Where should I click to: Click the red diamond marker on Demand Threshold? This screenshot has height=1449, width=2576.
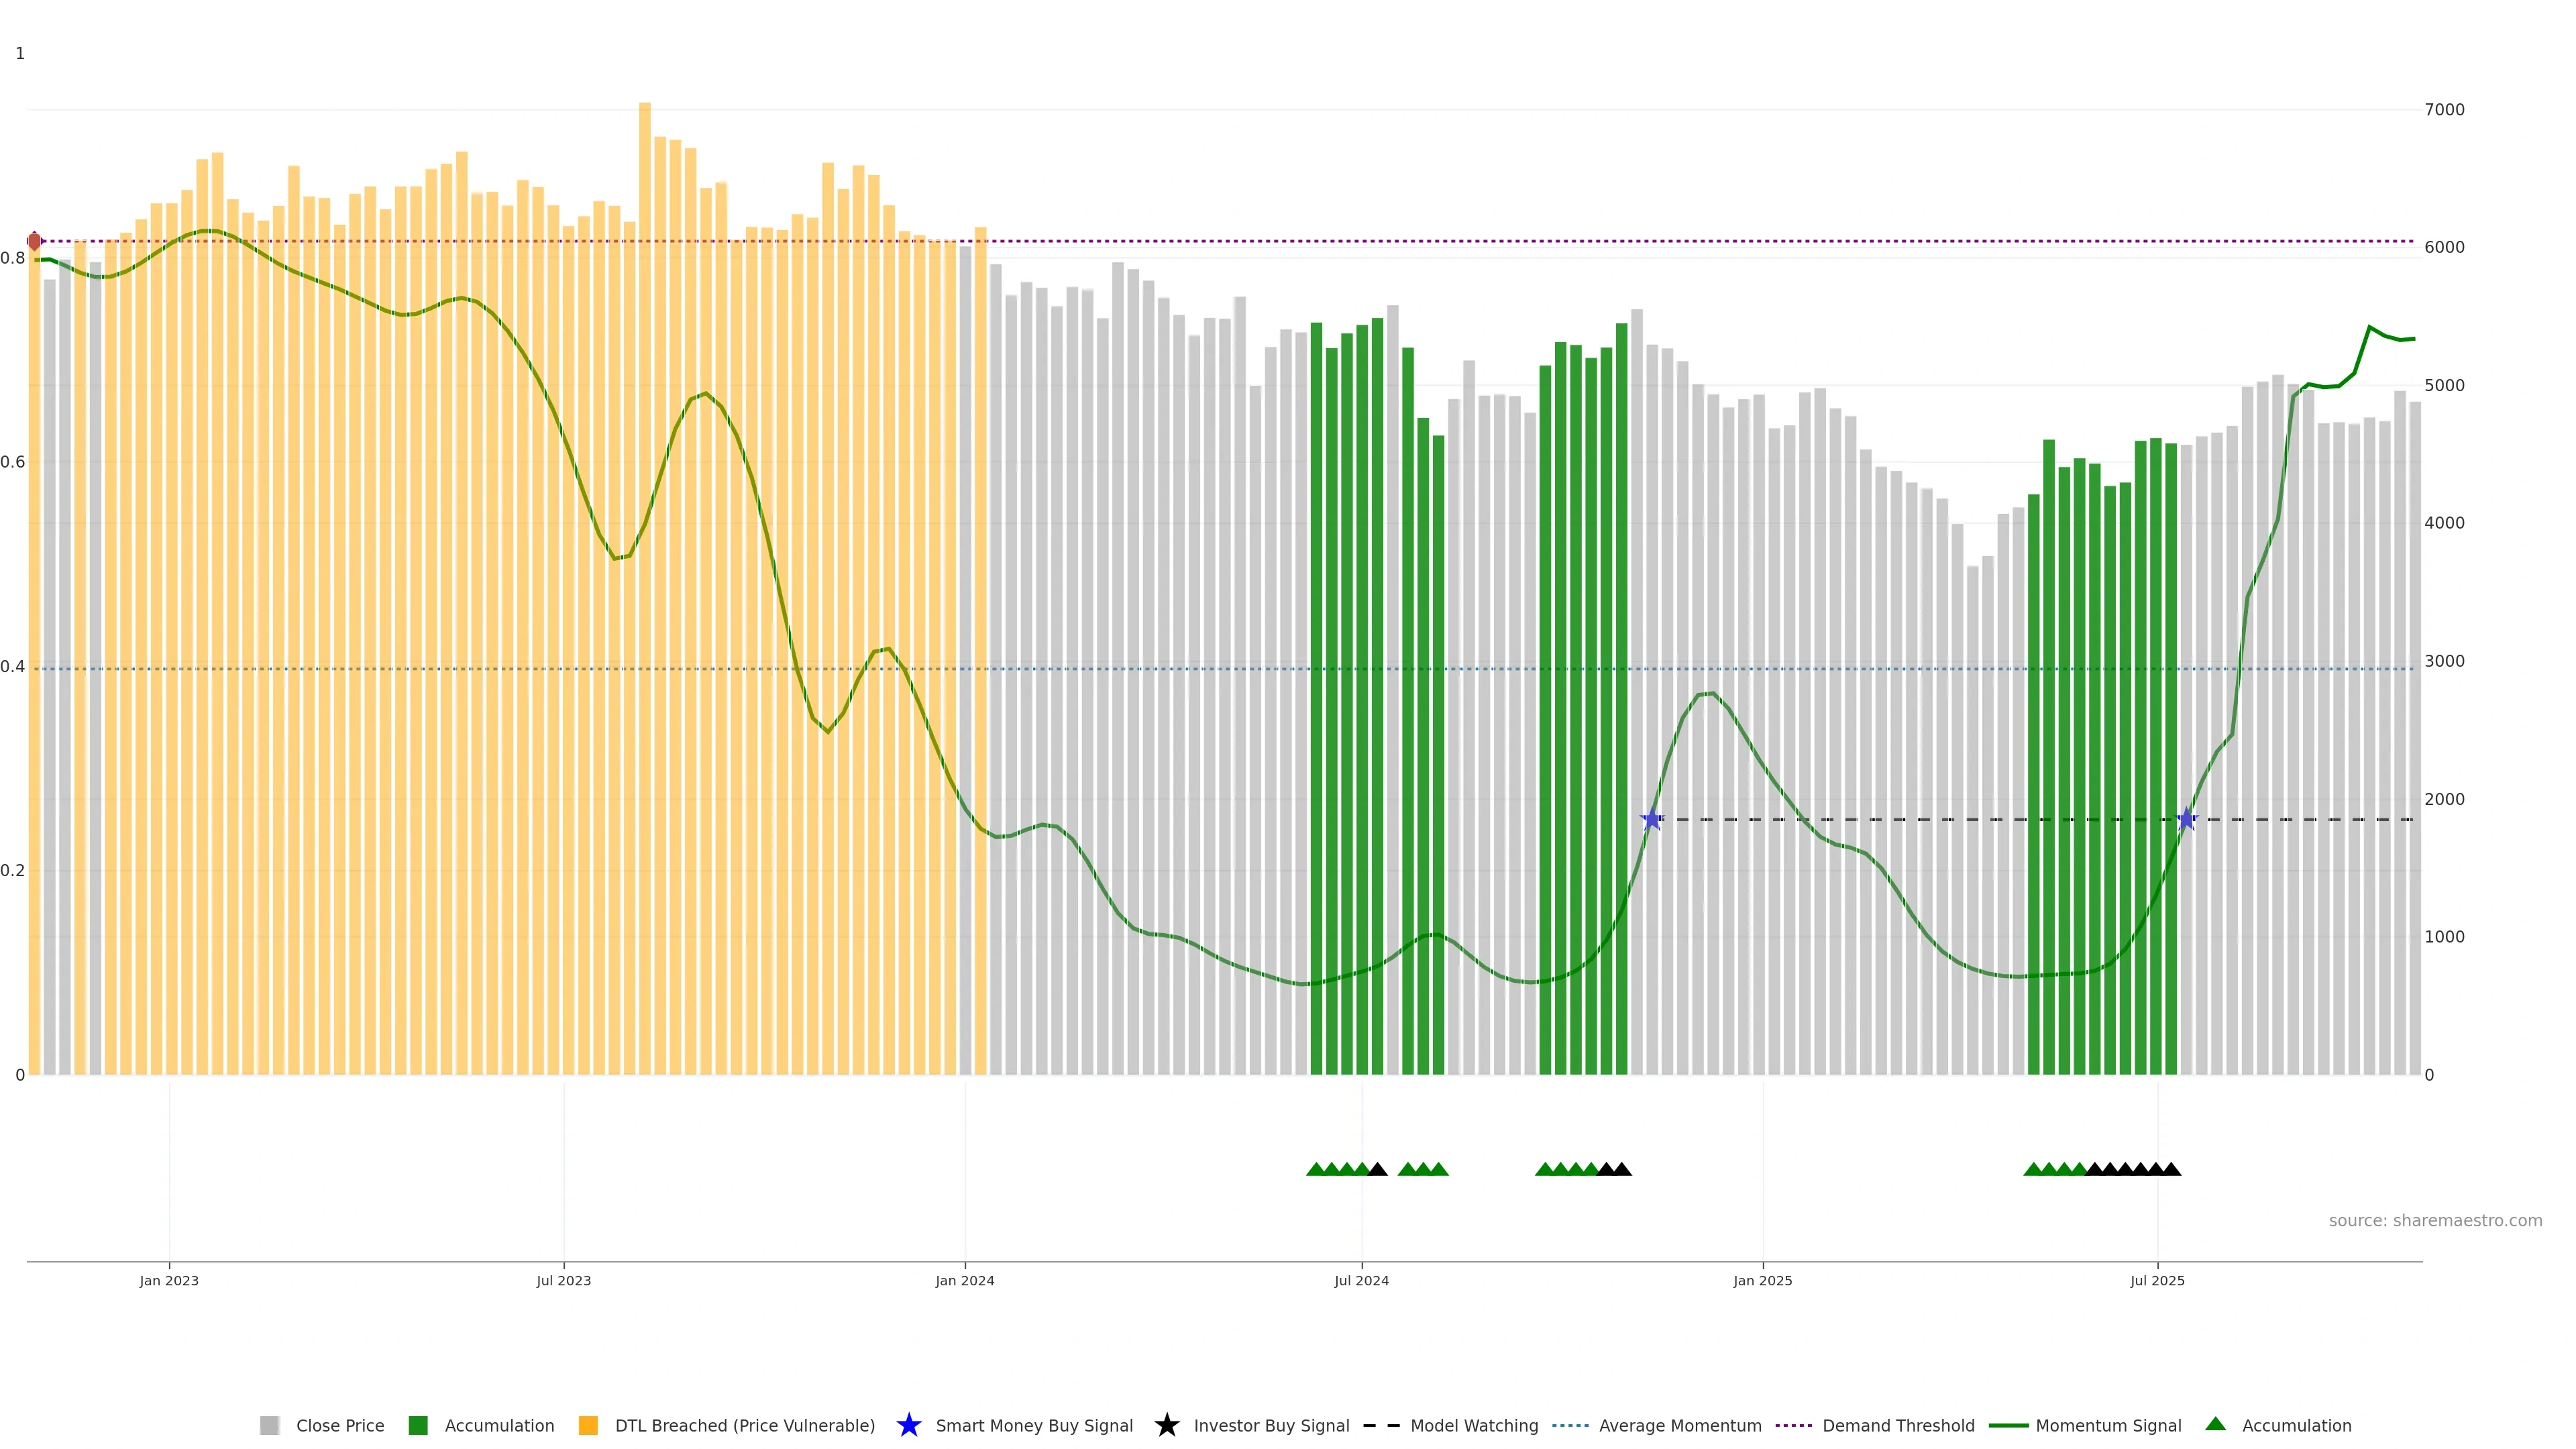(34, 241)
